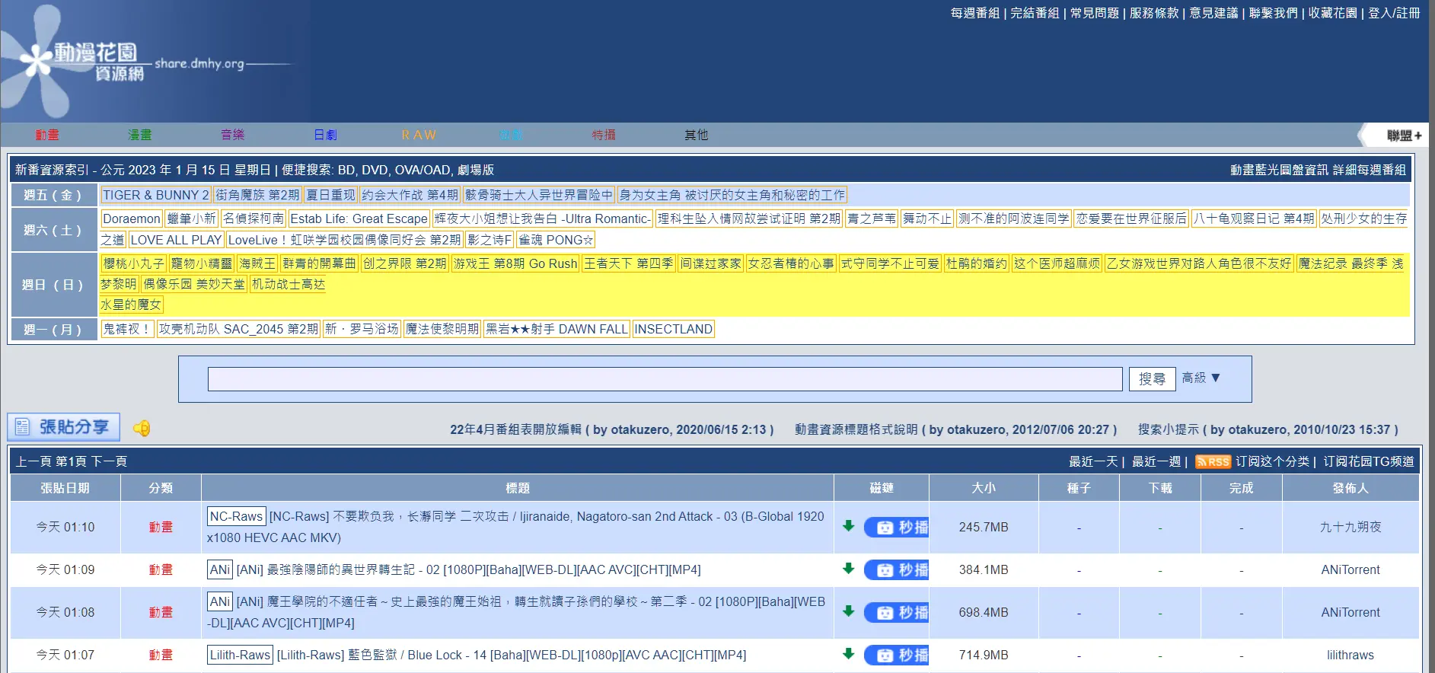Click OVA/OAD quick search link
Screen dimensions: 1435x673
[x=421, y=170]
